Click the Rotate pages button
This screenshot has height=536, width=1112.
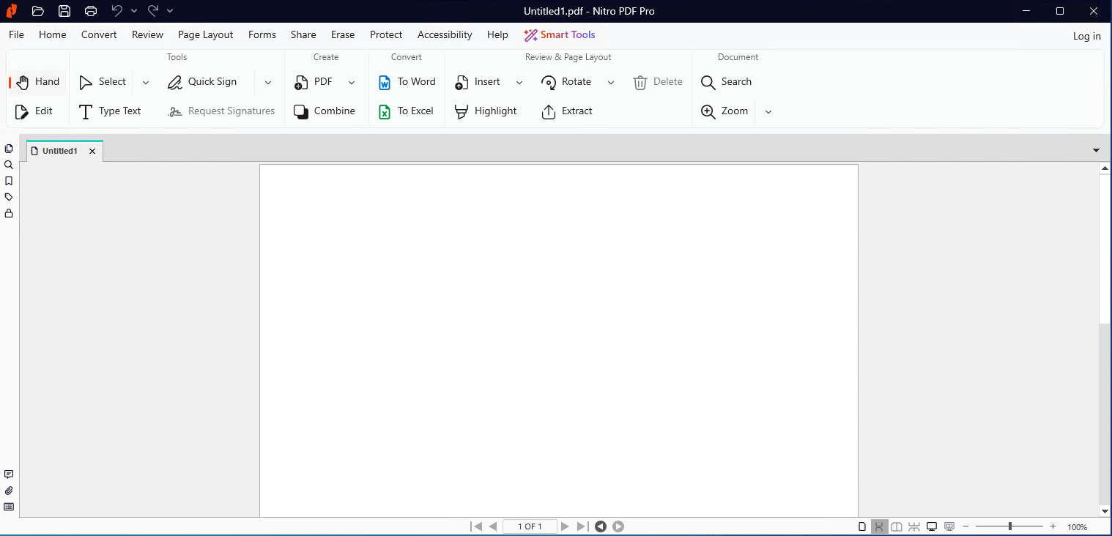[567, 82]
